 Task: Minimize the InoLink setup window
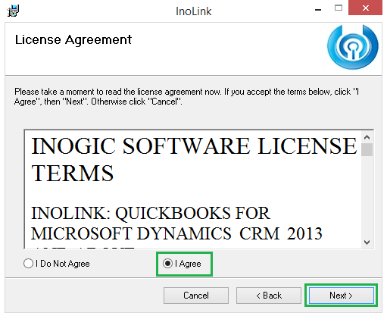[318, 10]
